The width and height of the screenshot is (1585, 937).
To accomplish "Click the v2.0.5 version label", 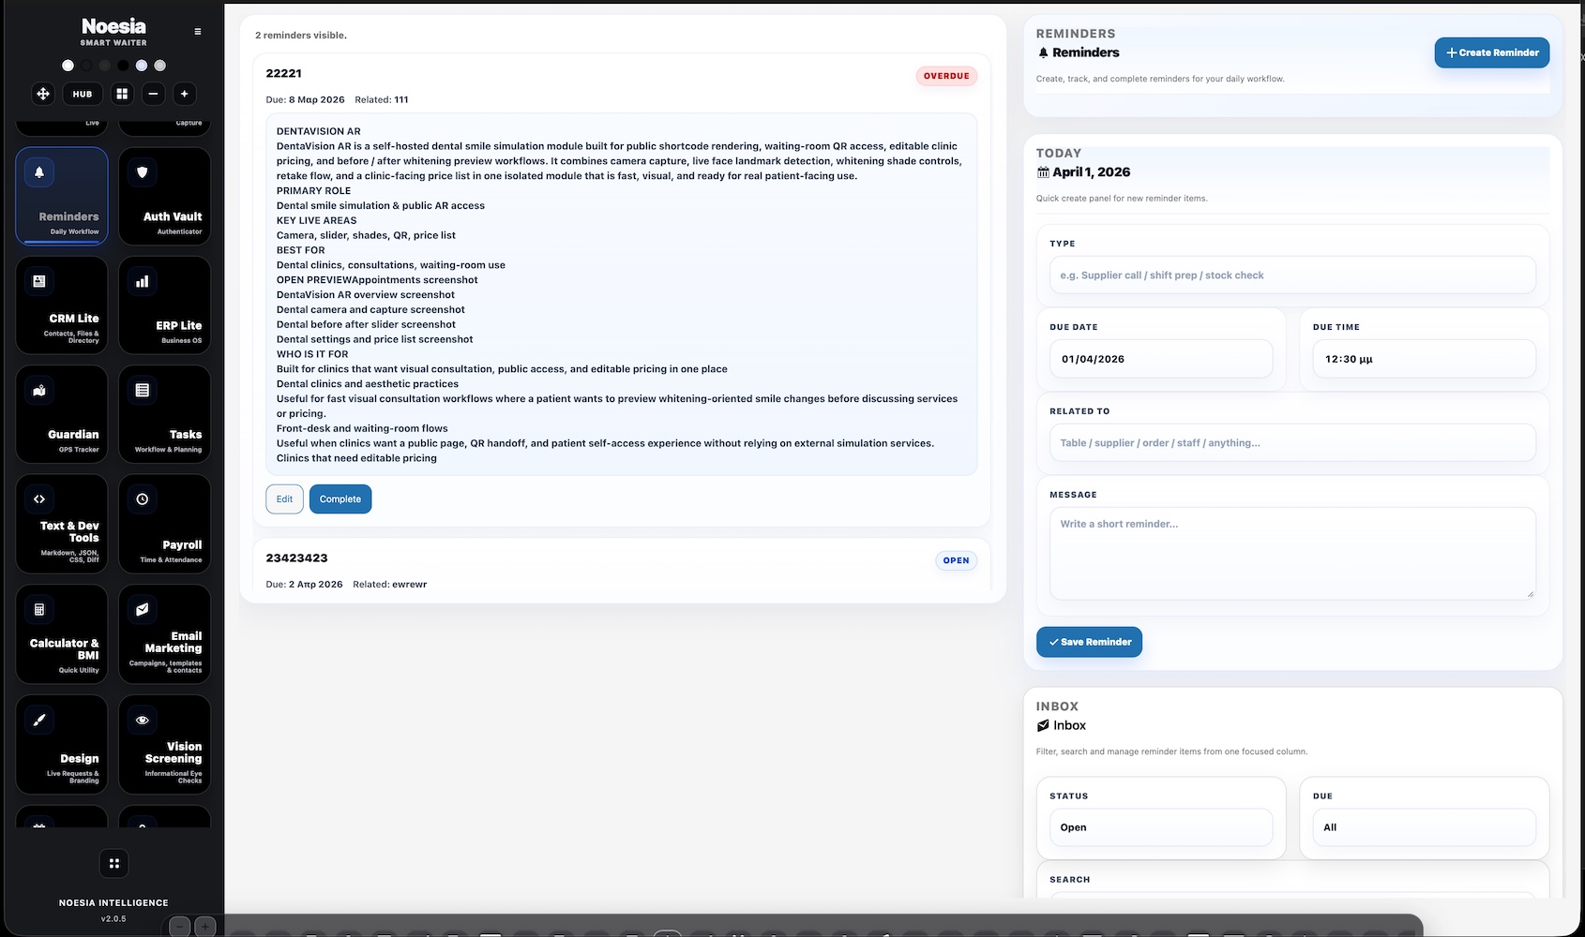I will [x=113, y=919].
